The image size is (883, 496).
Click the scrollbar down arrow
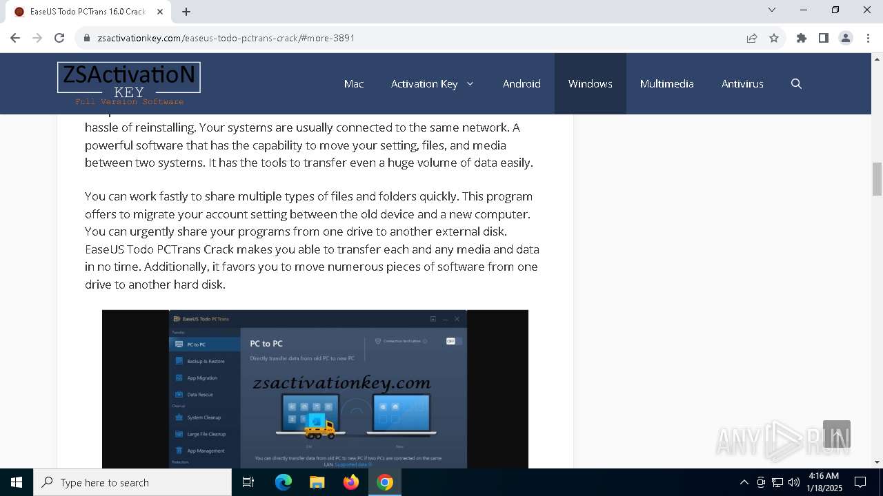[877, 462]
